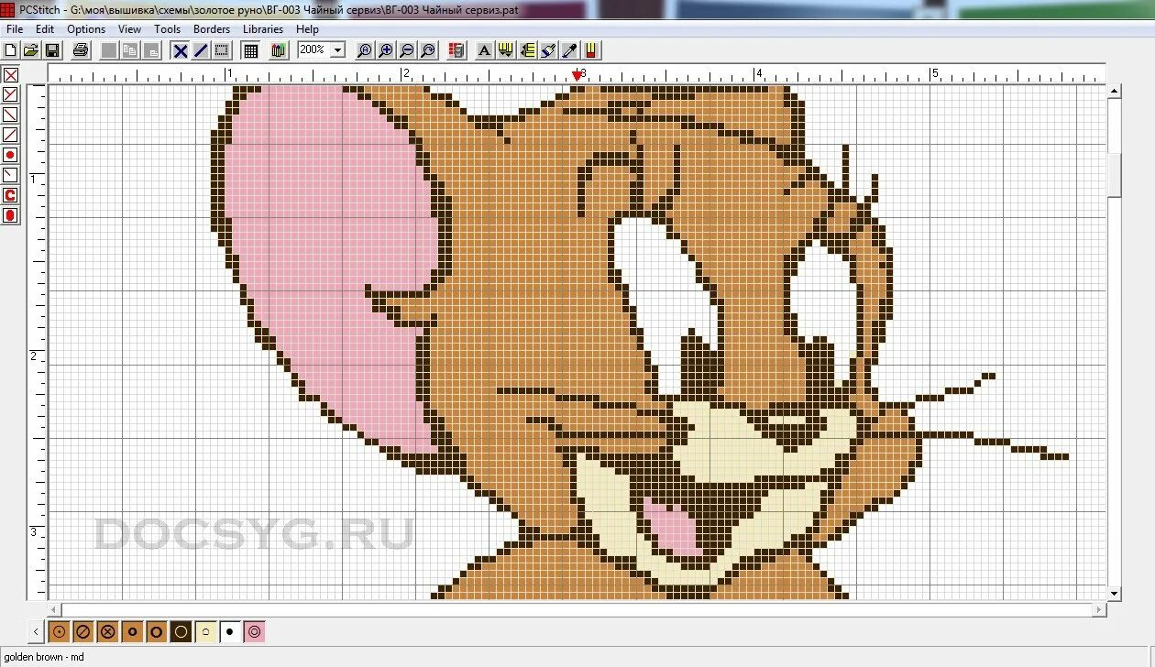The width and height of the screenshot is (1155, 667).
Task: Choose the quarter stitch type
Action: click(x=11, y=175)
